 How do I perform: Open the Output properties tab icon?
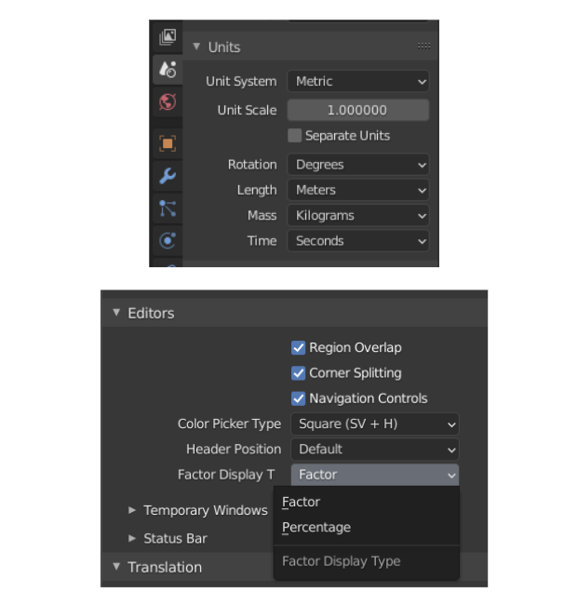pyautogui.click(x=168, y=37)
